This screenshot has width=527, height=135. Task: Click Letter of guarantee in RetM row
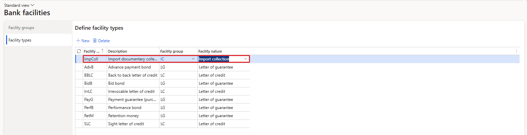224,116
